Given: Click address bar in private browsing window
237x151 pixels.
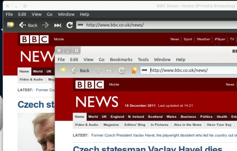Looking at the screenshot, I should coord(156,25).
